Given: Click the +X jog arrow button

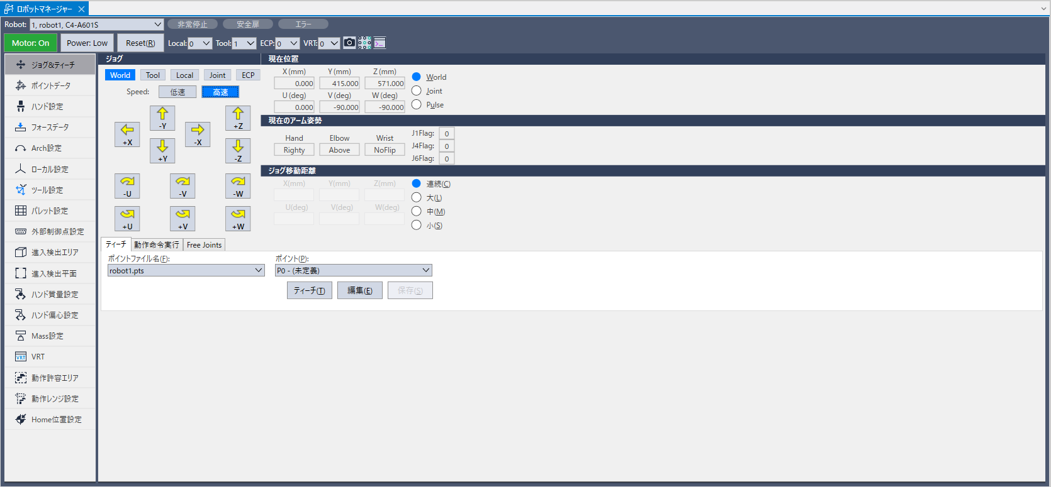Looking at the screenshot, I should pos(127,134).
